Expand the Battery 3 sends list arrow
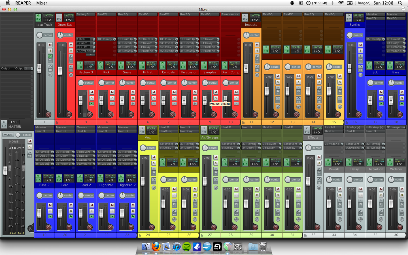 point(91,55)
